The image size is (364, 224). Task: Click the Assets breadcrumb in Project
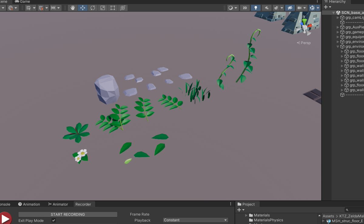pos(328,216)
